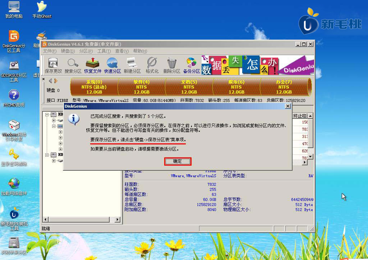Click the second HD disk icon in tree

coord(54,155)
